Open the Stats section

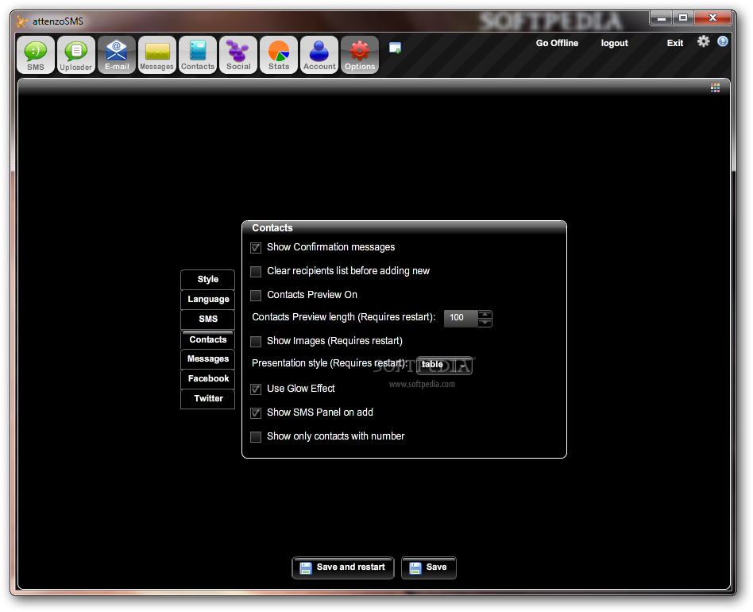279,55
